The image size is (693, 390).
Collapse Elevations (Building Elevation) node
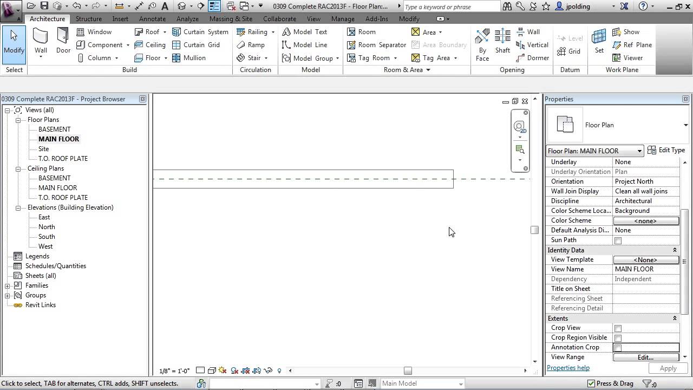[18, 207]
